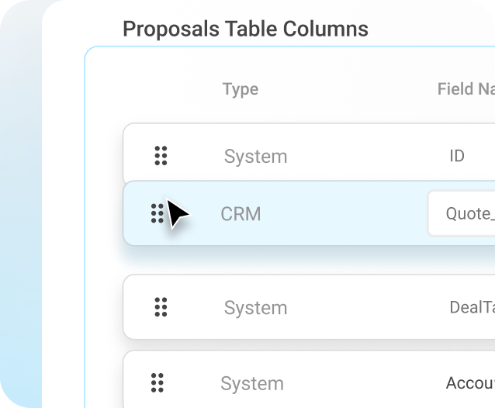Image resolution: width=495 pixels, height=408 pixels.
Task: Click the System type label in ID row
Action: pyautogui.click(x=255, y=157)
